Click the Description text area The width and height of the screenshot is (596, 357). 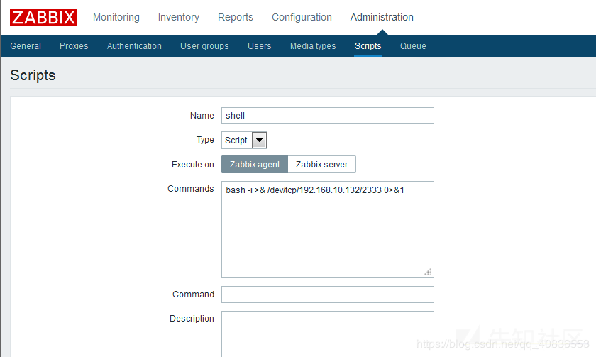pyautogui.click(x=328, y=334)
